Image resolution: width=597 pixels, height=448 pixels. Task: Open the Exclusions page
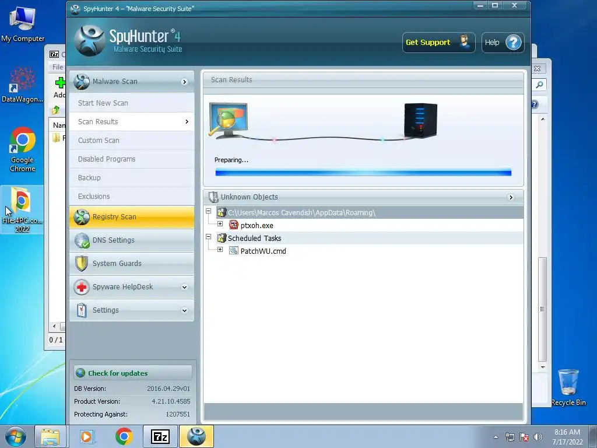pos(131,196)
